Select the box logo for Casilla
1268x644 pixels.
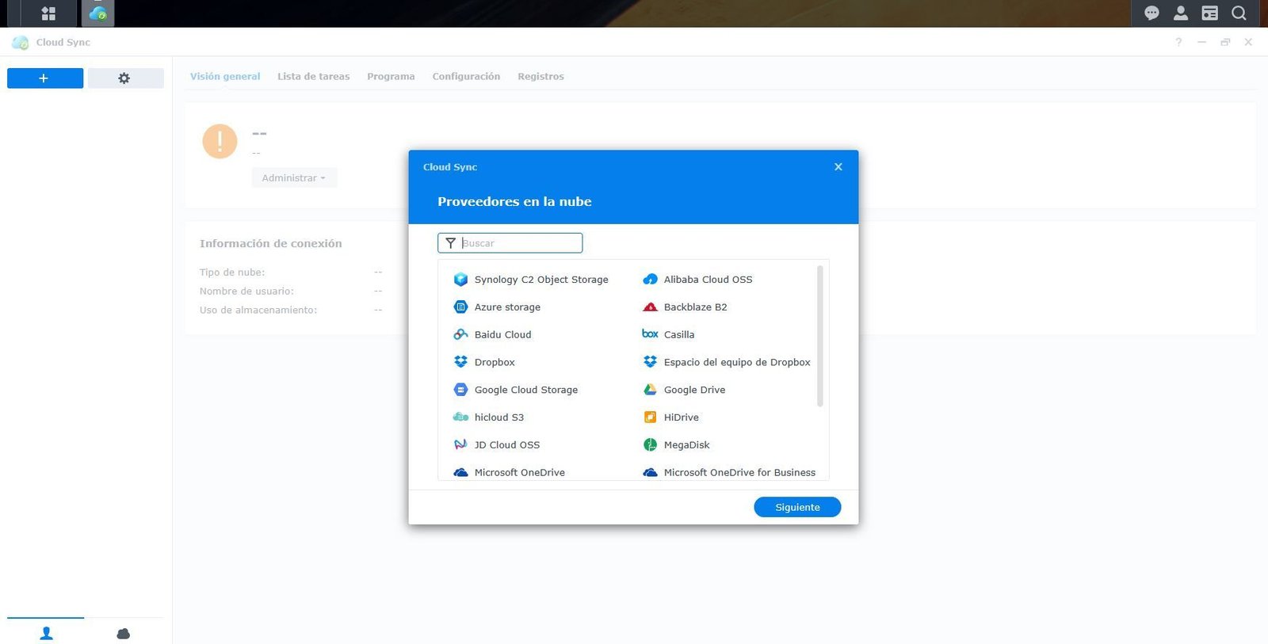[x=650, y=334]
